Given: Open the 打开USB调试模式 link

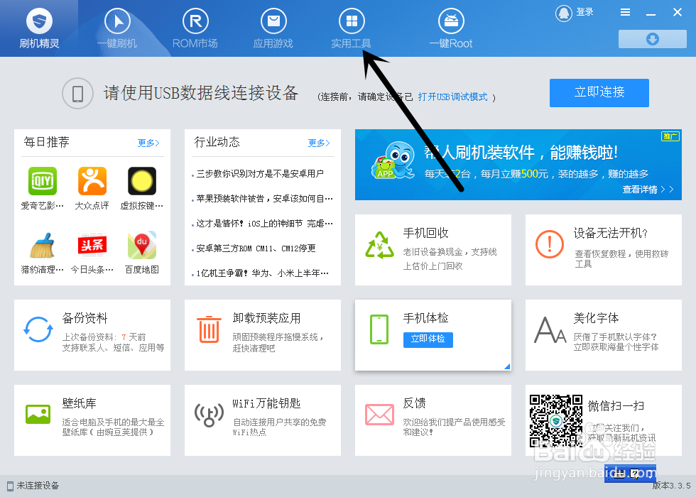Looking at the screenshot, I should [x=453, y=97].
